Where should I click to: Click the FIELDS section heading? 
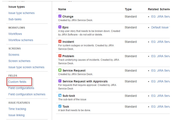pos(13,76)
